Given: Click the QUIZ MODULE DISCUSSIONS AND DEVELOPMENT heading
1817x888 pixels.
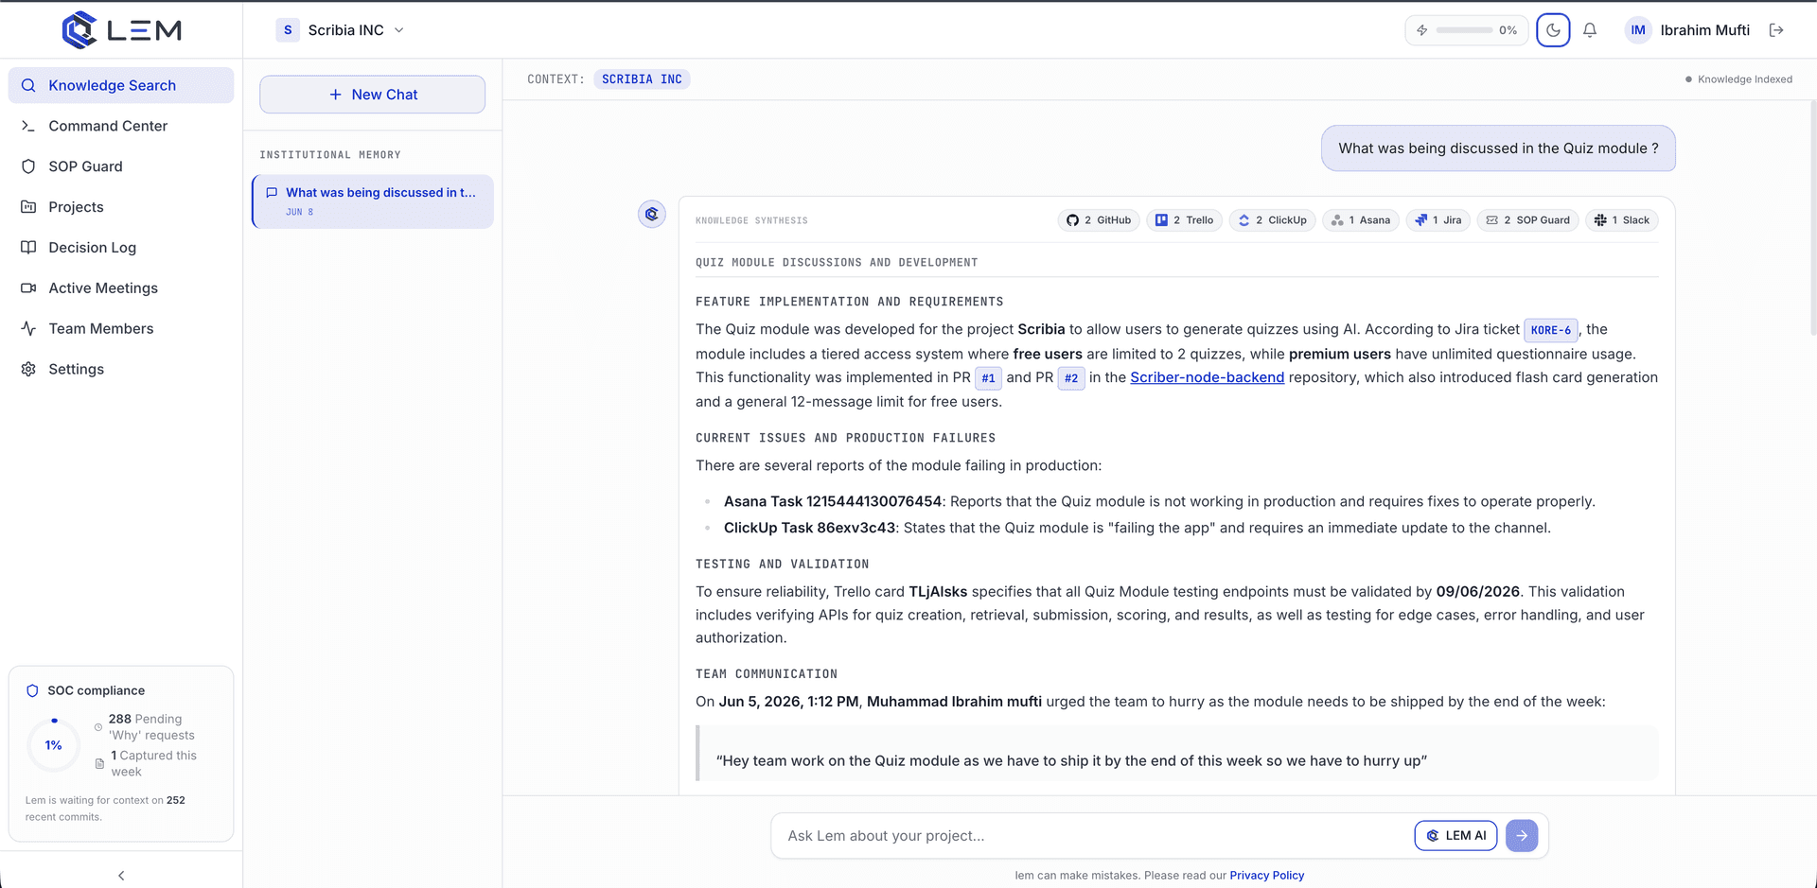Looking at the screenshot, I should (837, 263).
